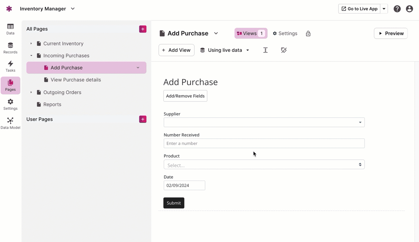The image size is (419, 242).
Task: Click the spacing height icon in toolbar
Action: tap(265, 50)
